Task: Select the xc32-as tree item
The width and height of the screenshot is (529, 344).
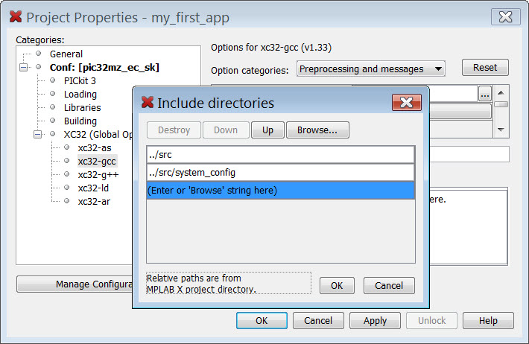Action: (94, 147)
